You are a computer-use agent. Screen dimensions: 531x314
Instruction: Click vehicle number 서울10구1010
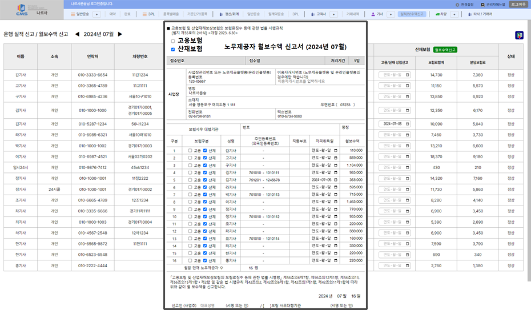[140, 96]
